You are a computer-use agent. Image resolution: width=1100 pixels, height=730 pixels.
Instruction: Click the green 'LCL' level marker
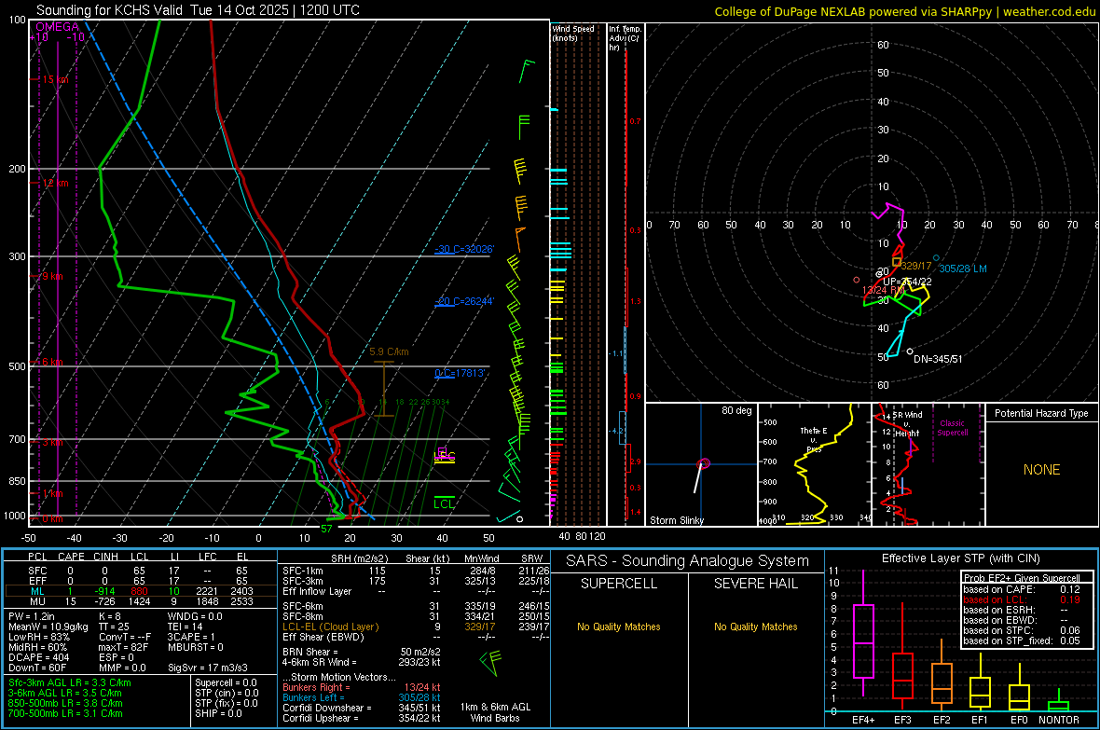[x=444, y=504]
